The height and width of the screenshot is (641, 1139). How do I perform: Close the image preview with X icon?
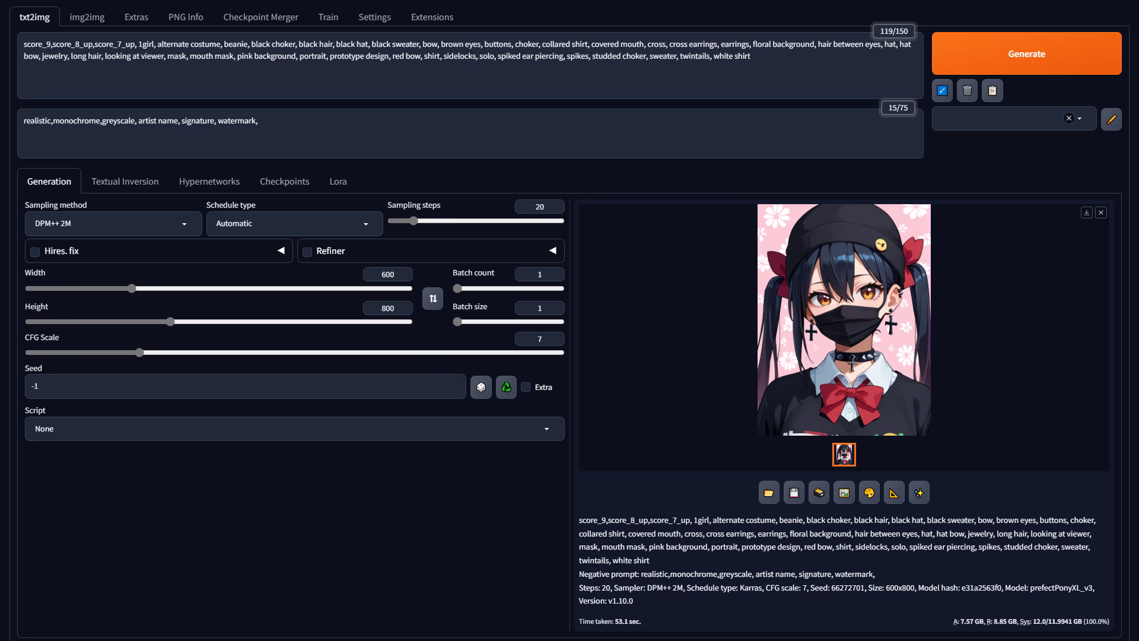[x=1101, y=212]
